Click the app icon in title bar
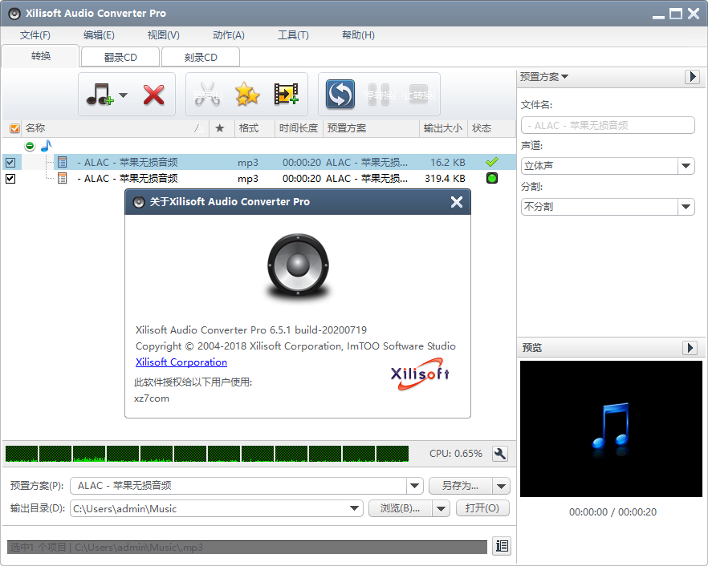Viewport: 708px width, 566px height. click(x=14, y=14)
